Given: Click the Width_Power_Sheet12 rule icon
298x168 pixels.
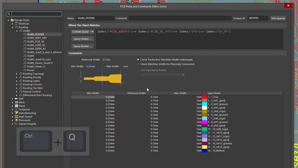Looking at the screenshot, I should pos(25,63).
